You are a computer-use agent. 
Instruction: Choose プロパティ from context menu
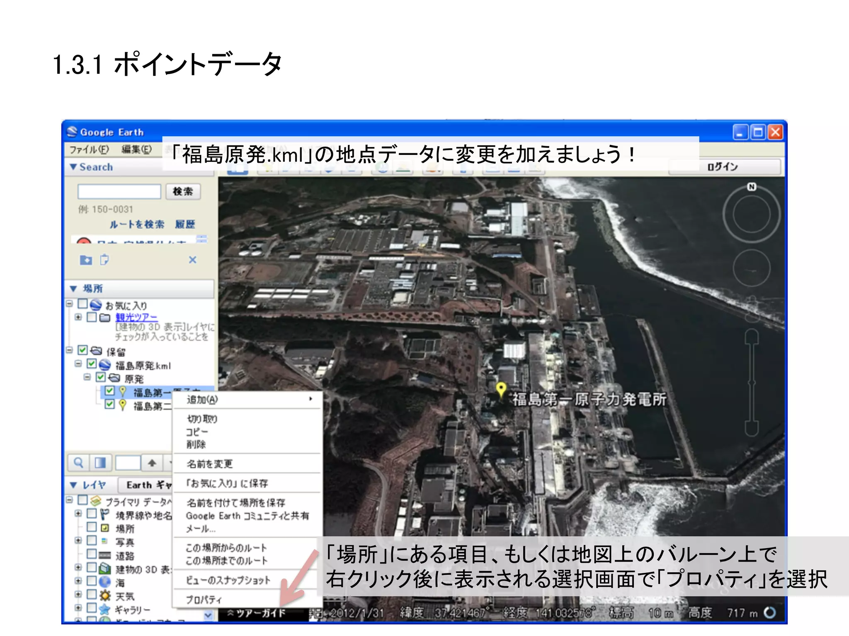[x=204, y=600]
